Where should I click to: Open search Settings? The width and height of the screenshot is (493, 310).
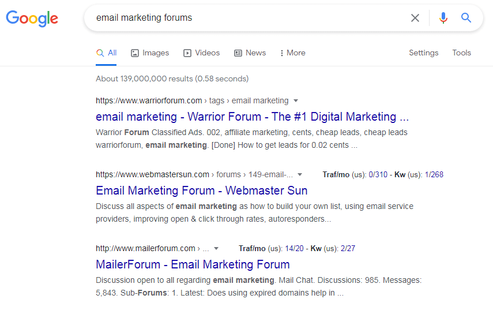click(423, 53)
